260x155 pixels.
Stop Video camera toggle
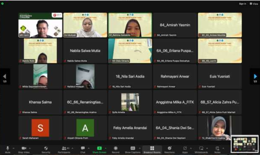pos(24,149)
